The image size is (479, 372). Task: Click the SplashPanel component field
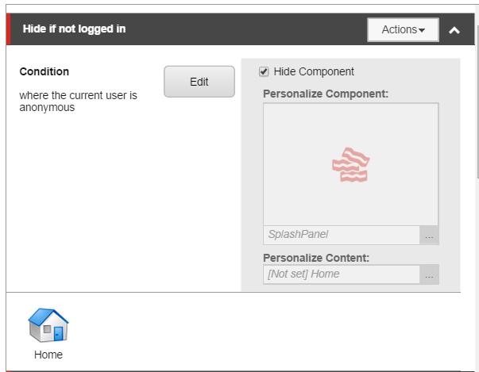pyautogui.click(x=341, y=235)
